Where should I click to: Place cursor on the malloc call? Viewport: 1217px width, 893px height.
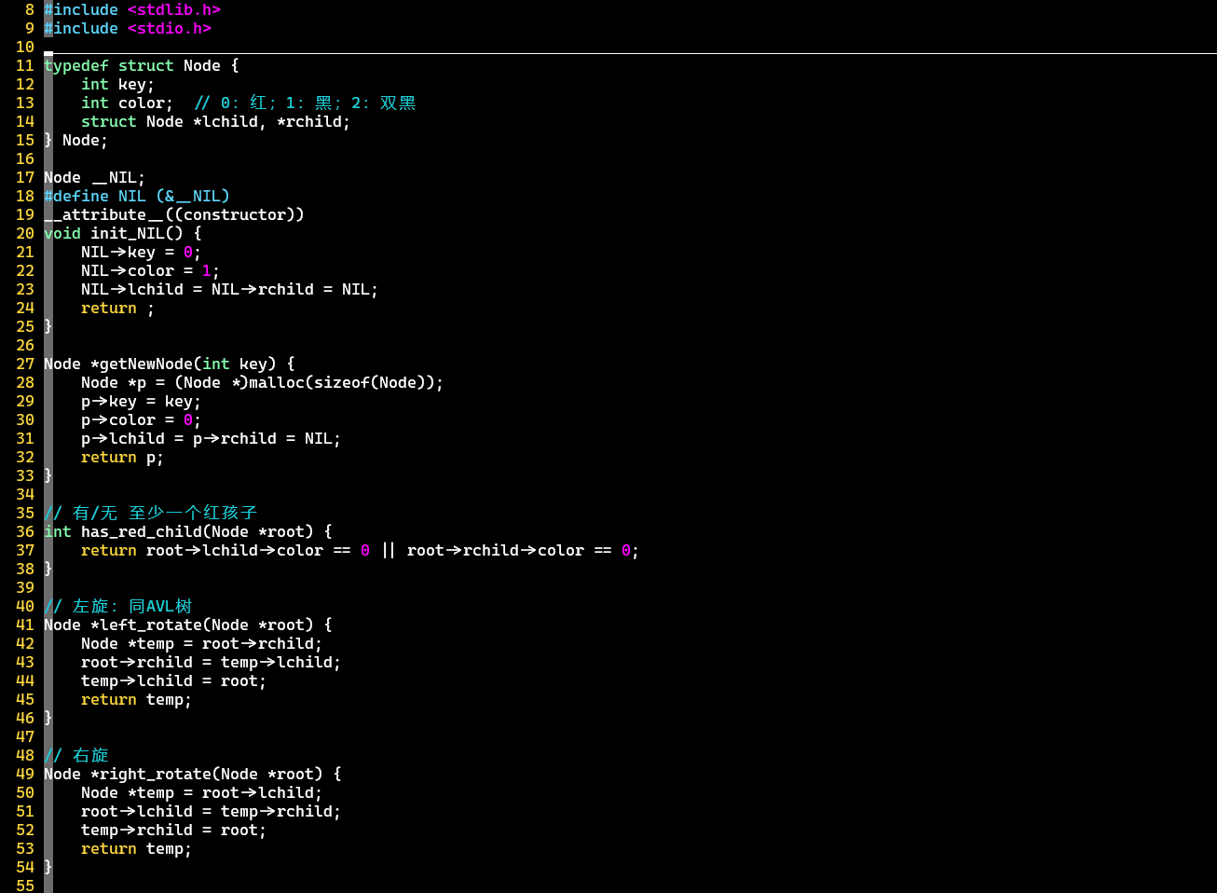click(276, 382)
